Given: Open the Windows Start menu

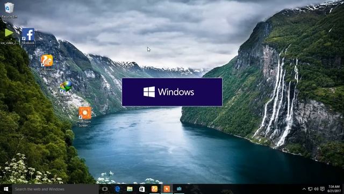Looking at the screenshot, I should pos(6,189).
